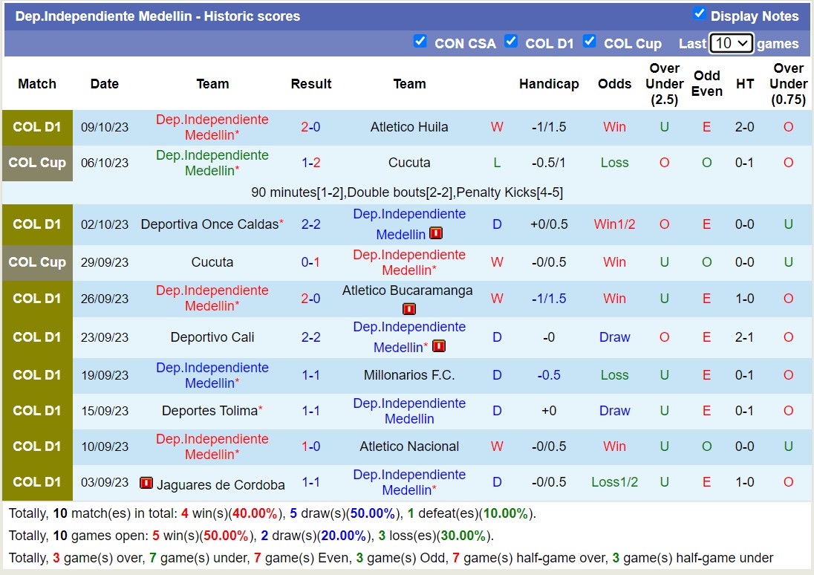Uncheck the Display Notes checkbox
This screenshot has height=575, width=814.
tap(699, 13)
